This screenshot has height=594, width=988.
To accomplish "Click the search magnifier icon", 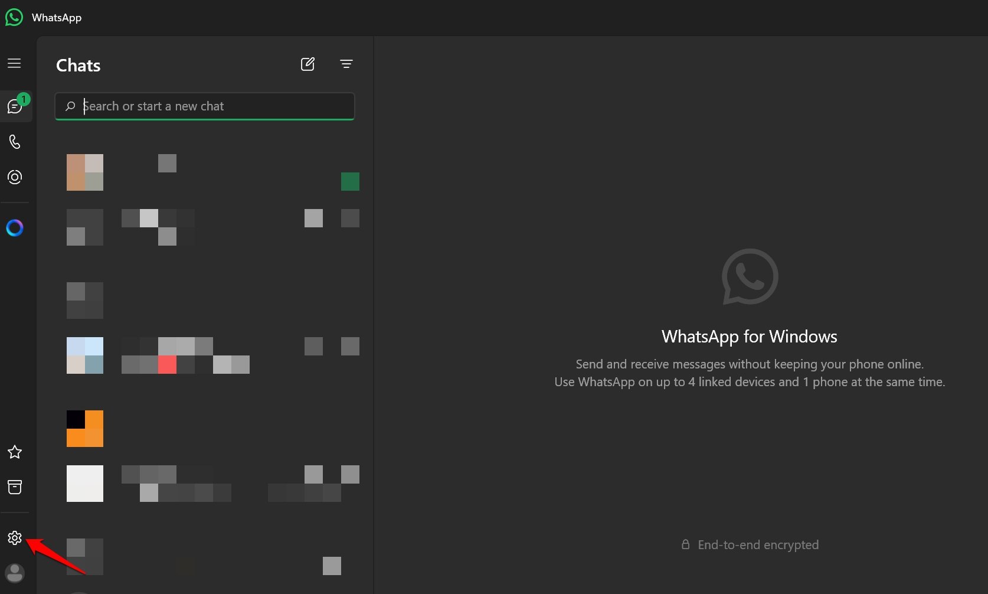I will point(70,106).
